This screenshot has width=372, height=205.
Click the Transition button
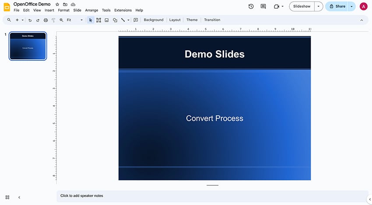(212, 20)
